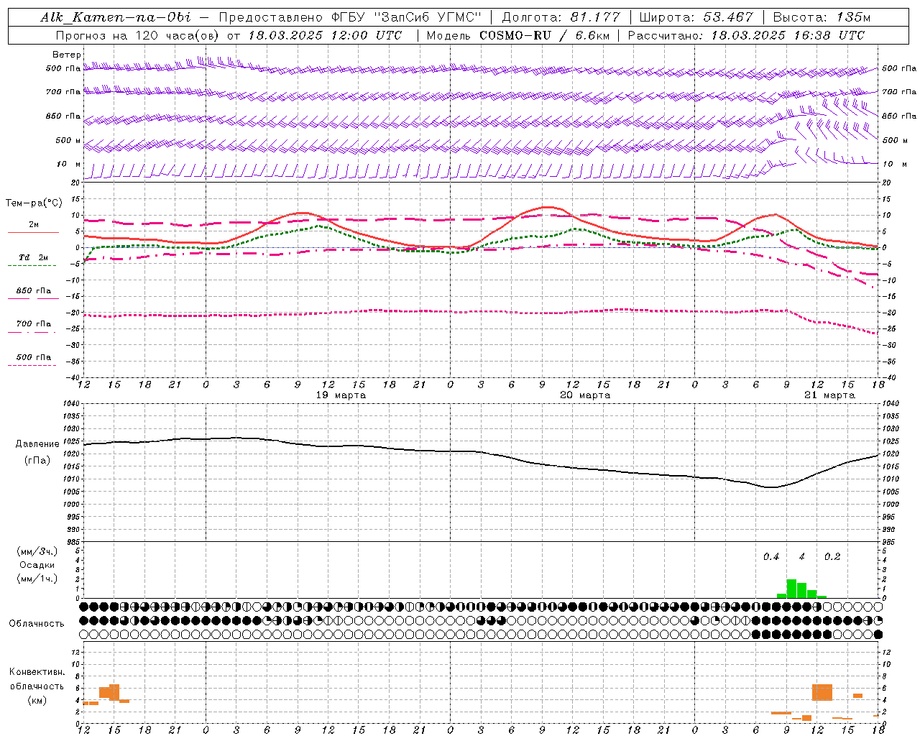
Task: Click the dotted line sample under temperature "500 гПа" legend
Action: coord(32,365)
